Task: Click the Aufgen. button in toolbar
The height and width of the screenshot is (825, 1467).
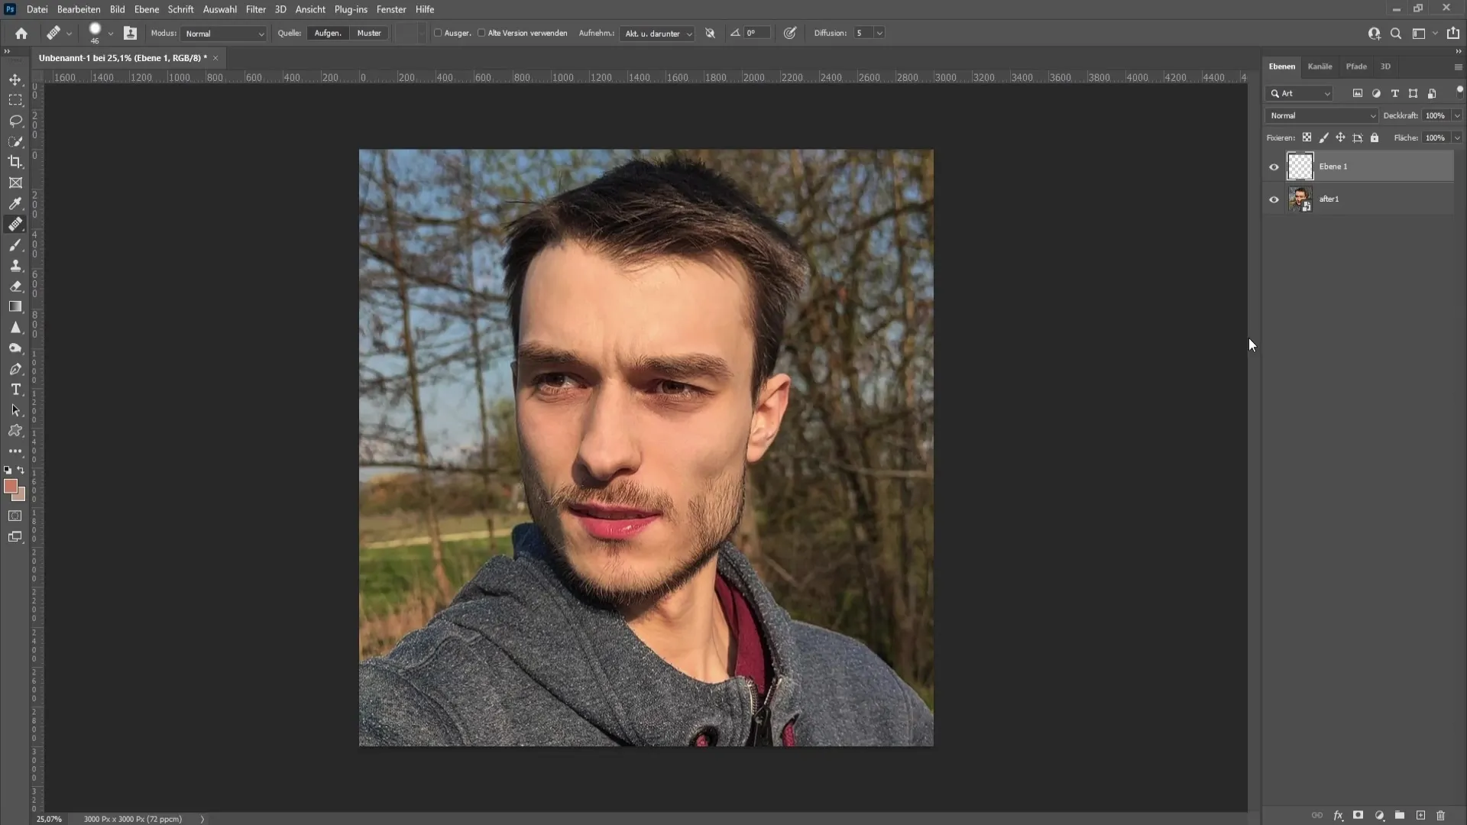Action: coord(329,34)
